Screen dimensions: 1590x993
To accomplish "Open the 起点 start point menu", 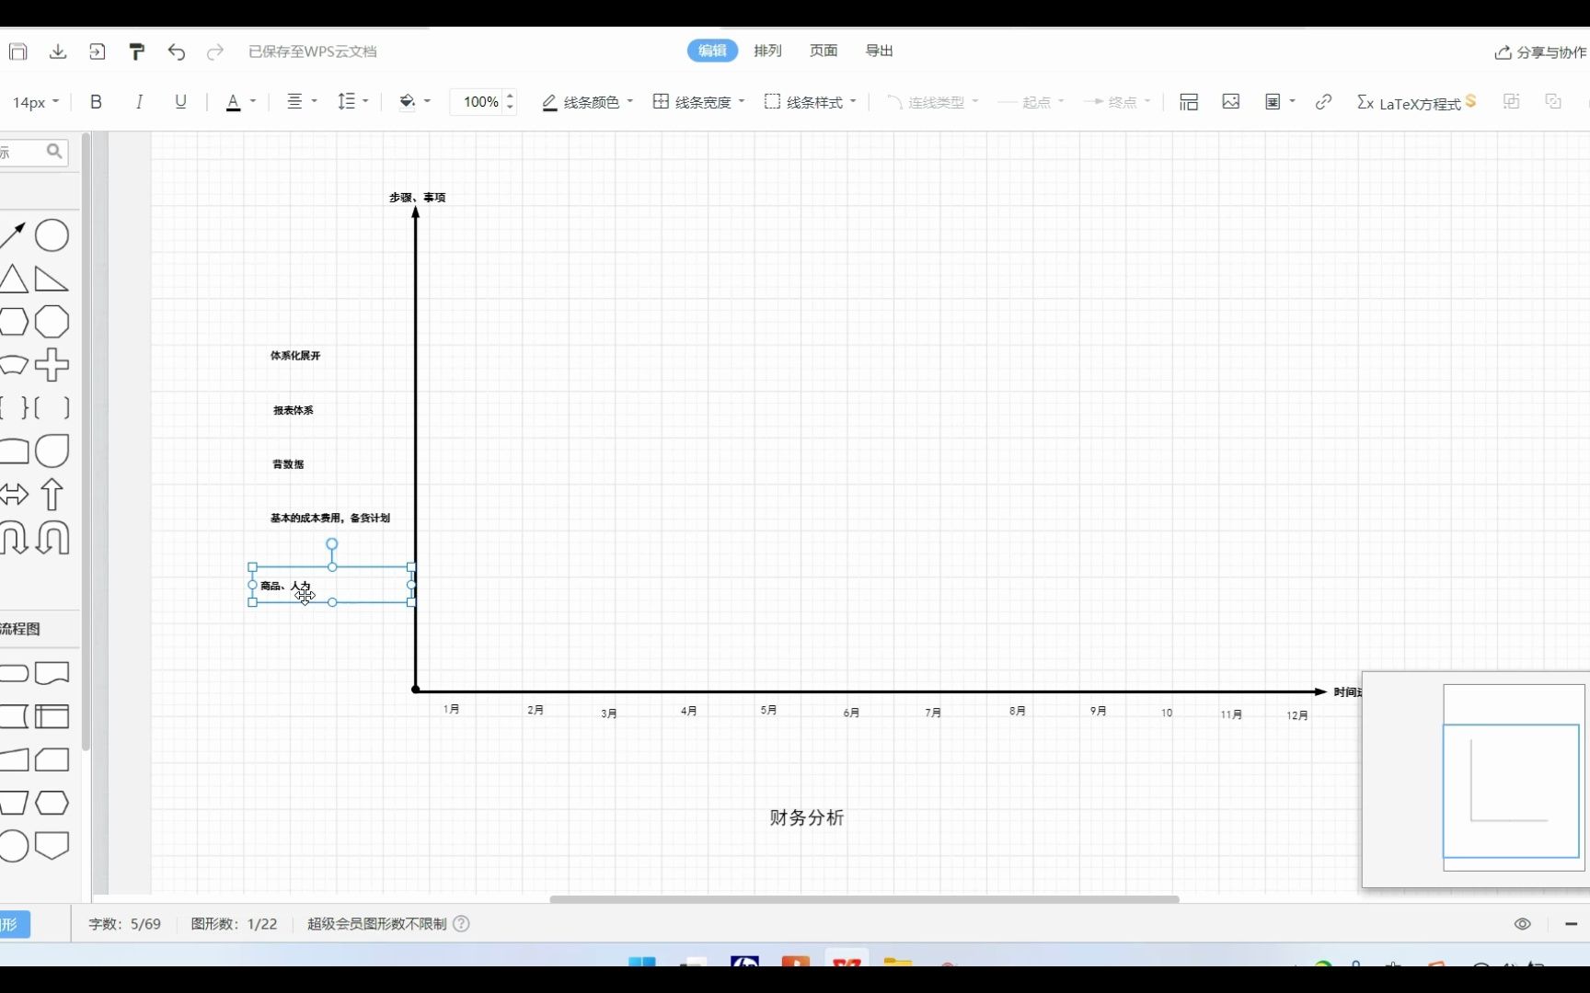I will [1031, 102].
